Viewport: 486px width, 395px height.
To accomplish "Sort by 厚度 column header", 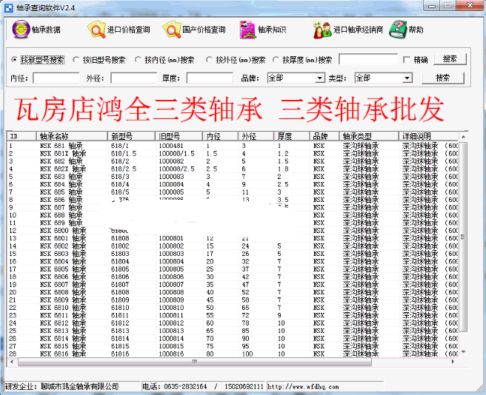I will click(x=292, y=136).
